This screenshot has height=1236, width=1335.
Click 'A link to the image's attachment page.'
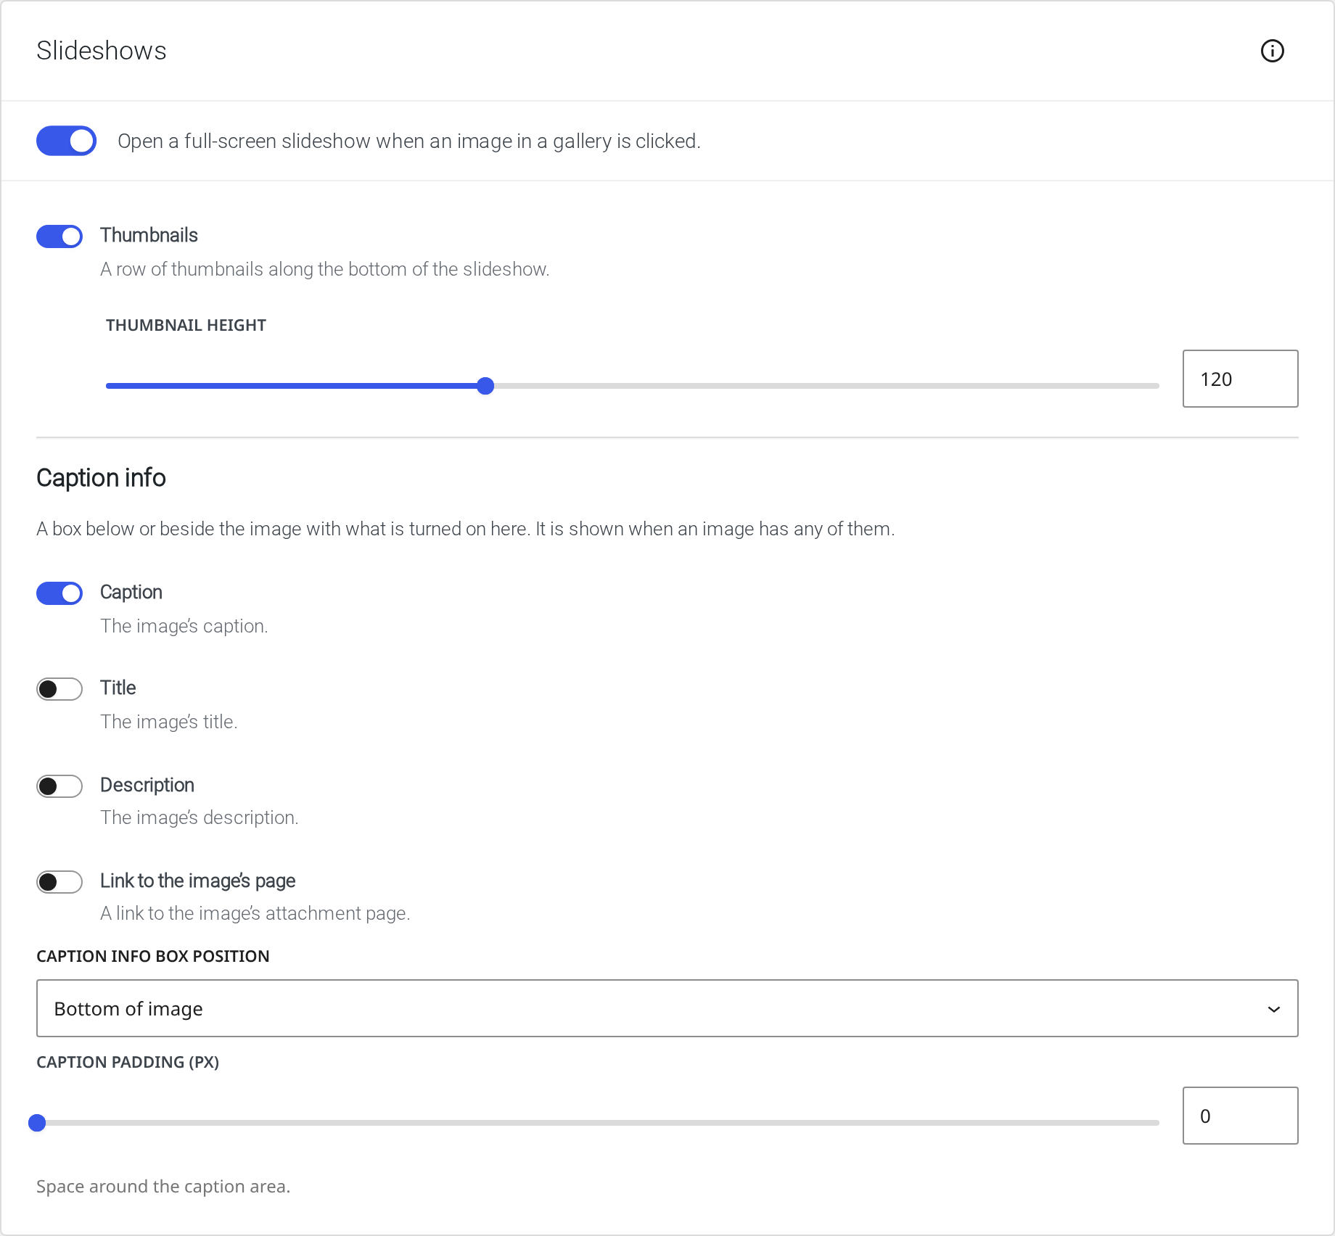(255, 913)
